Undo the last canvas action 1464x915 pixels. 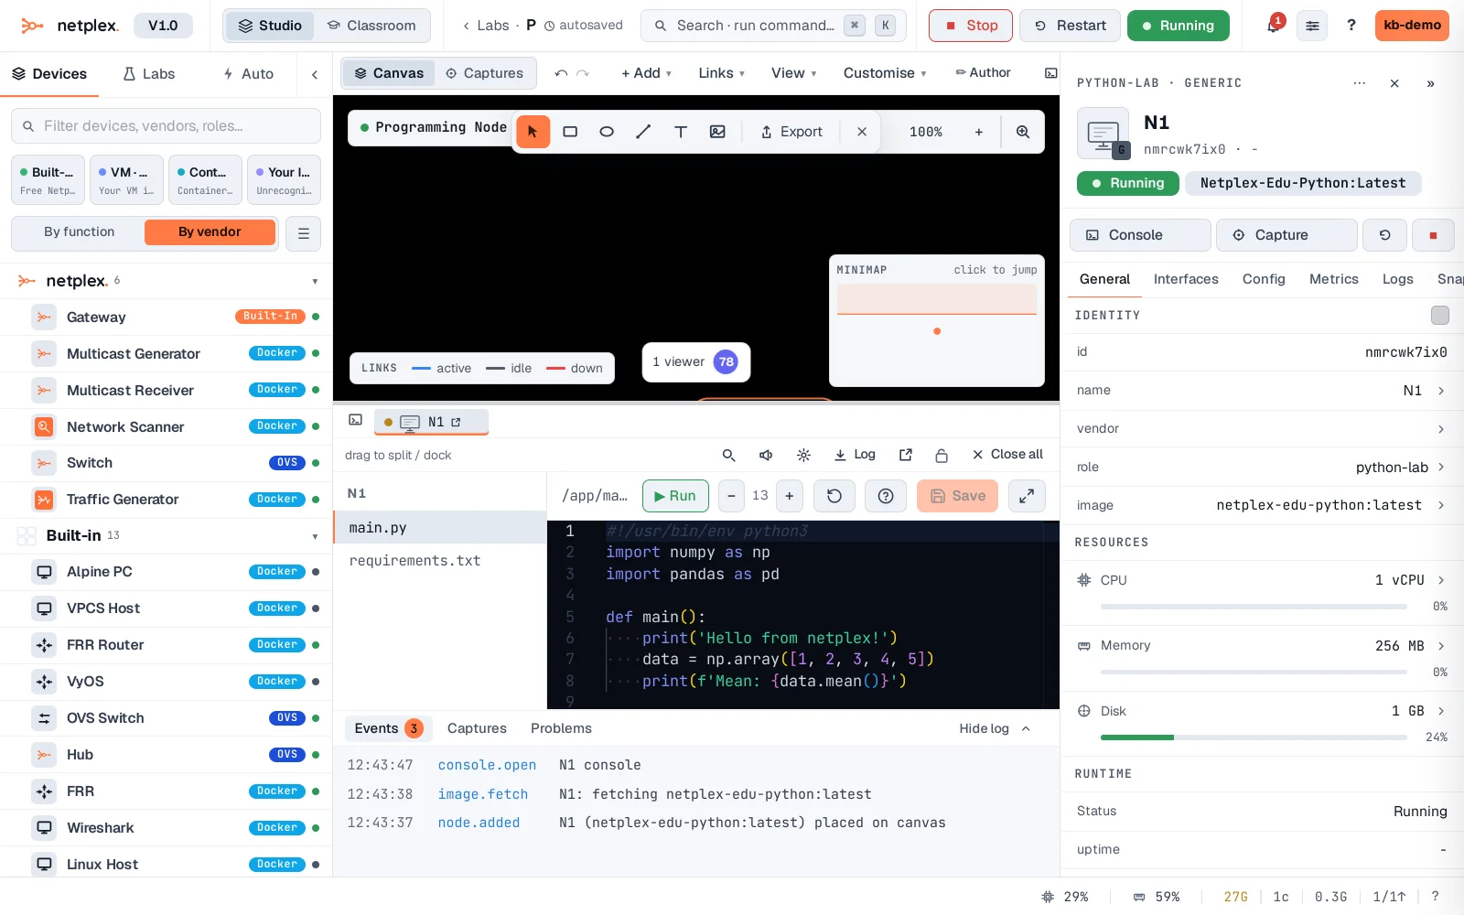tap(561, 73)
